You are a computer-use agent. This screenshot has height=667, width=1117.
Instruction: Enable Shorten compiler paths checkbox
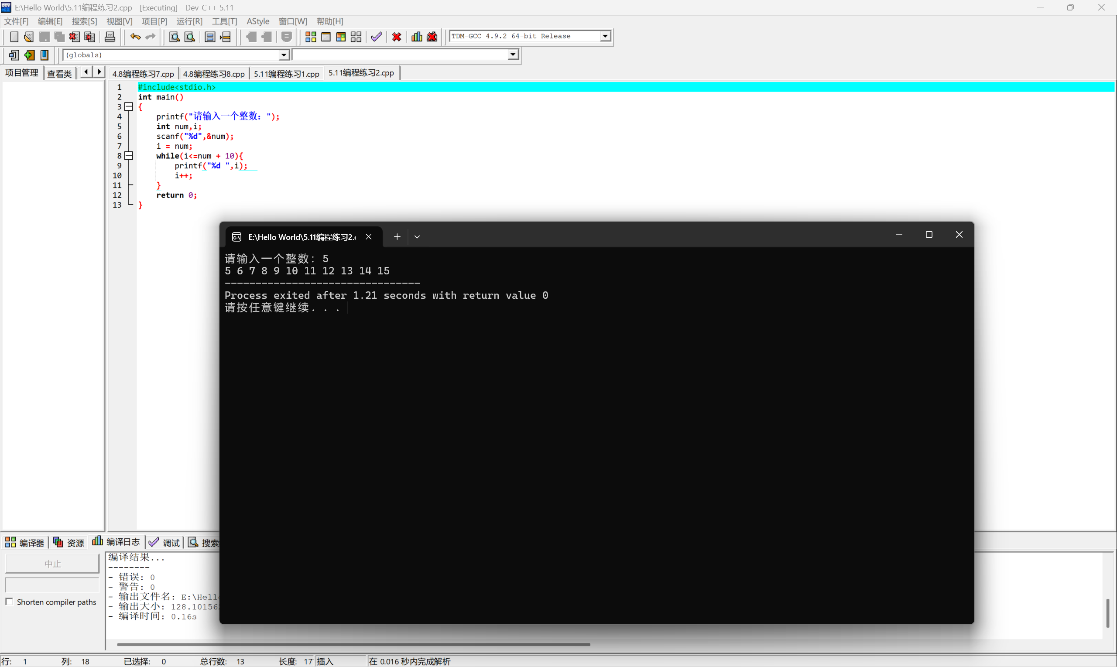pyautogui.click(x=10, y=602)
